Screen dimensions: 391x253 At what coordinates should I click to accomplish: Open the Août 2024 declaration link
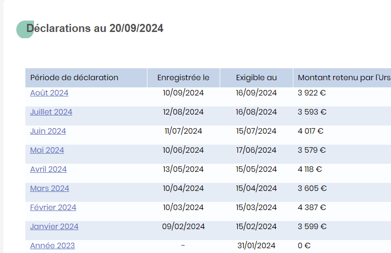tap(49, 93)
